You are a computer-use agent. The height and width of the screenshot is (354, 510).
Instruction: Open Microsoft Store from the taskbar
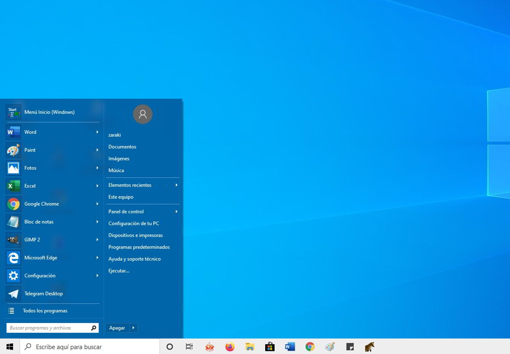click(270, 347)
